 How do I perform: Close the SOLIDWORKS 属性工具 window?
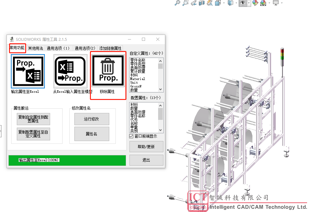[158, 39]
